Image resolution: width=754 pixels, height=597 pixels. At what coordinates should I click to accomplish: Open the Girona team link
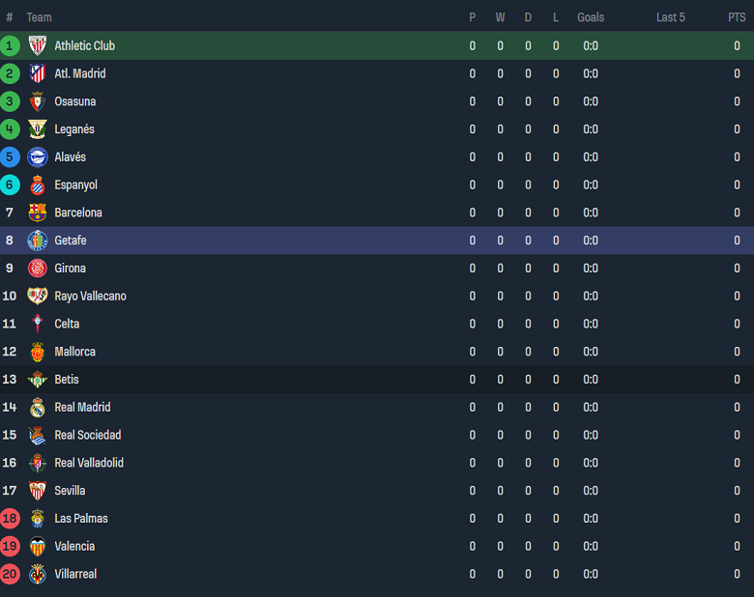[70, 269]
